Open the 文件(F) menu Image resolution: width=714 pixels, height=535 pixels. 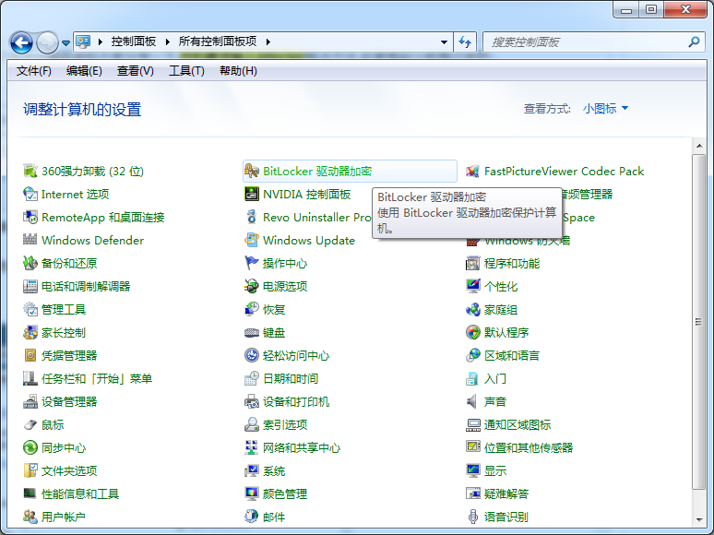pos(34,71)
